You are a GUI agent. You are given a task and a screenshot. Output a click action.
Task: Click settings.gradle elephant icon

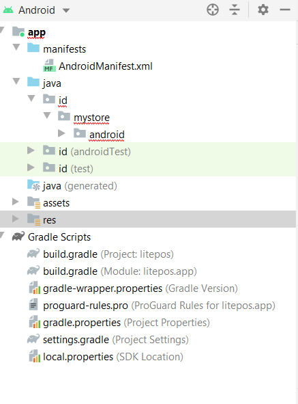pos(33,339)
